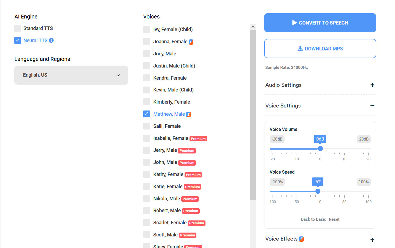Uncheck the Neural TTS engine checkbox
This screenshot has width=395, height=248.
(x=18, y=41)
